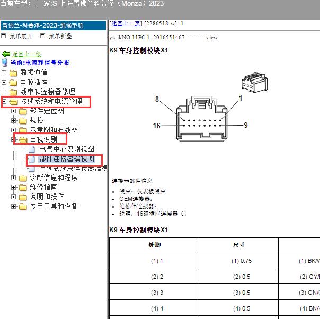320x319 pixels.
Task: Open 电气中心识别视图 document
Action: 67,149
